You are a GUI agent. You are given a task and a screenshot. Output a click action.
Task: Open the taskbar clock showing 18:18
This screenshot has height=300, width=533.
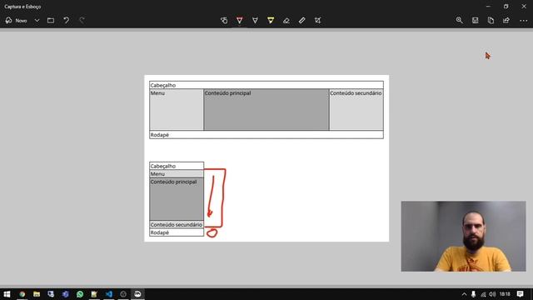[x=506, y=294]
